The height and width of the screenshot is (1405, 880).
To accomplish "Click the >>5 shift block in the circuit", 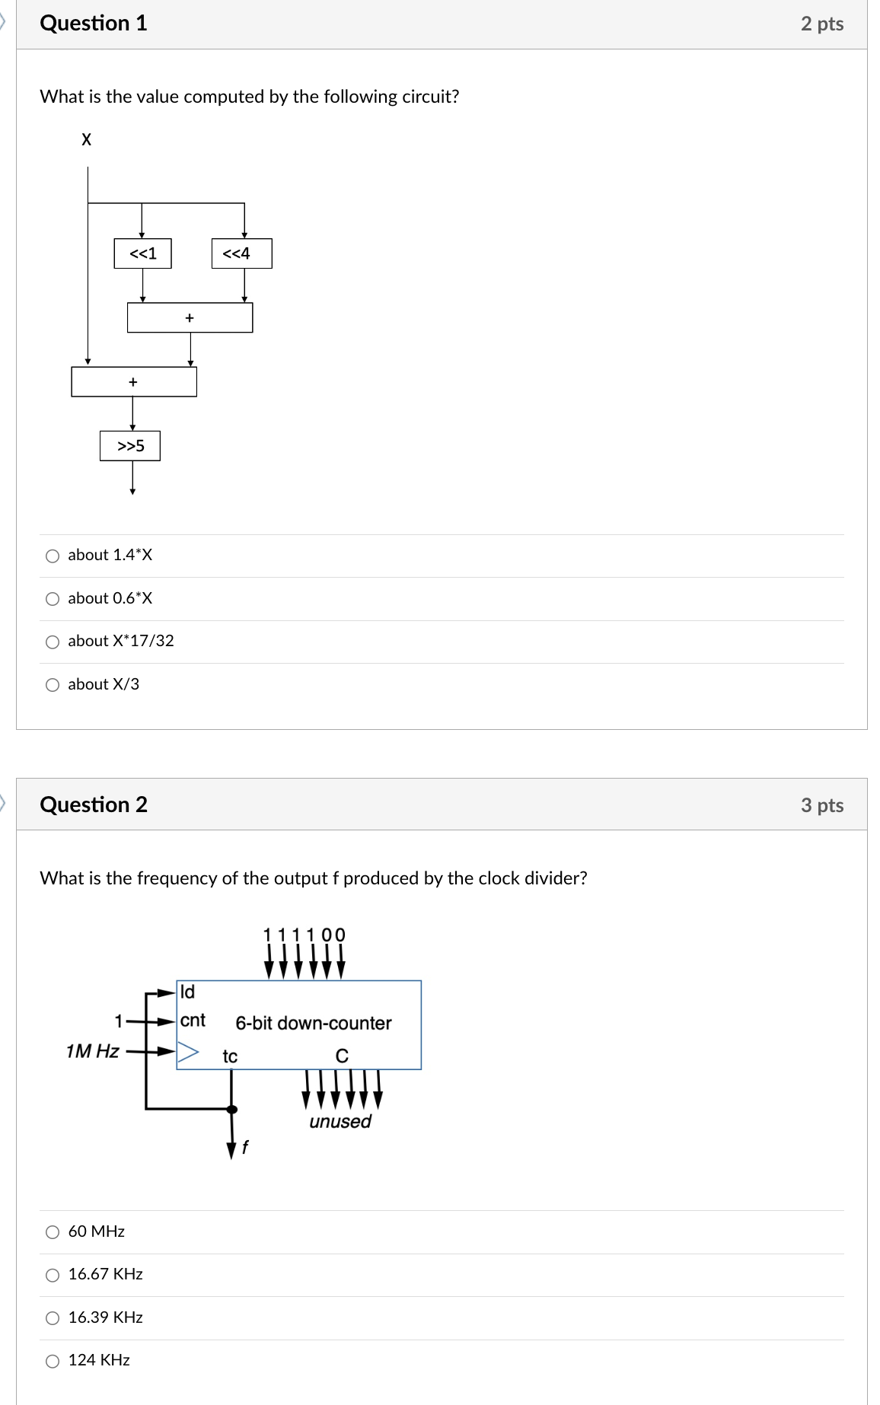I will [132, 444].
